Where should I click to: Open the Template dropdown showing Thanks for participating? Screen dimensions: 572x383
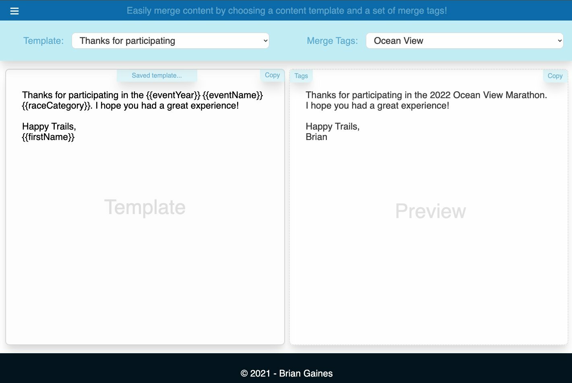pyautogui.click(x=170, y=41)
